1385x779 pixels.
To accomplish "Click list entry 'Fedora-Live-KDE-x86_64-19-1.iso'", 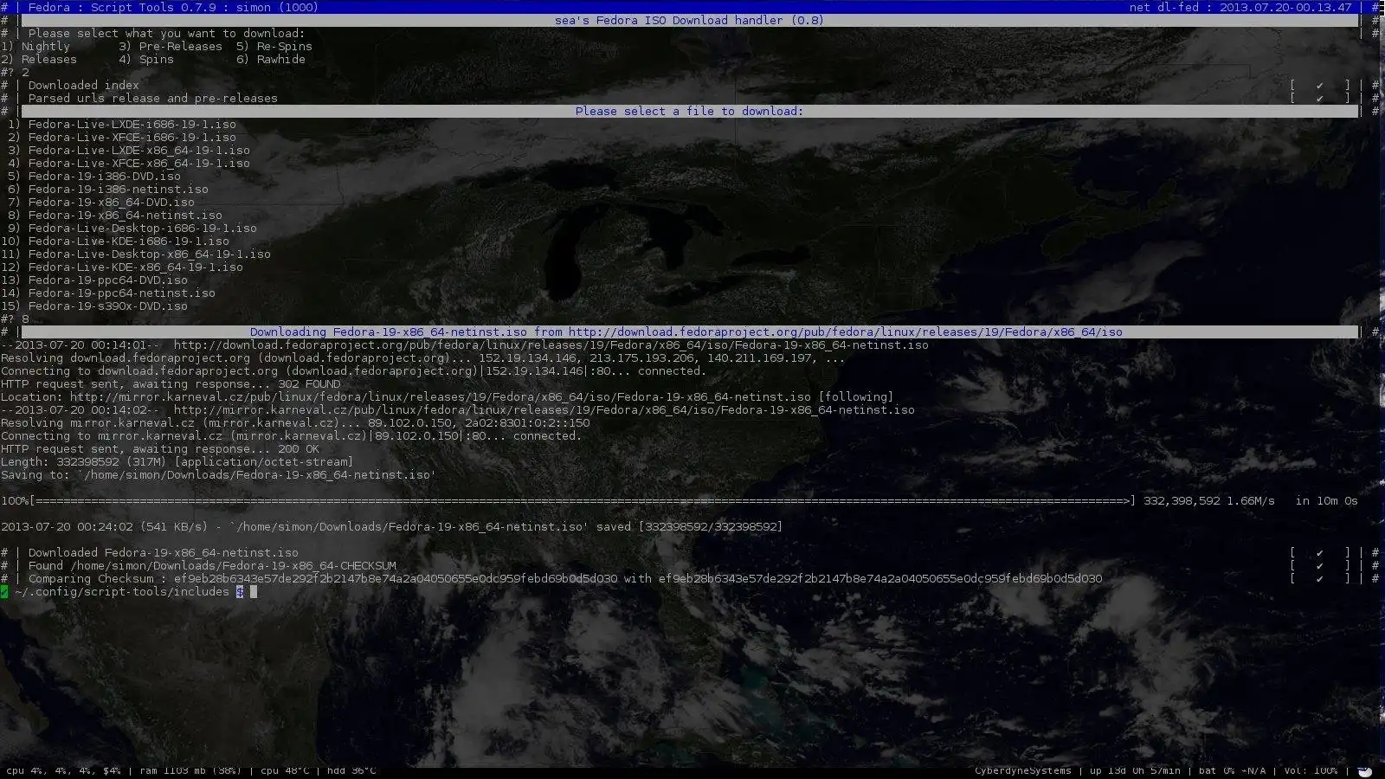I will (x=136, y=267).
